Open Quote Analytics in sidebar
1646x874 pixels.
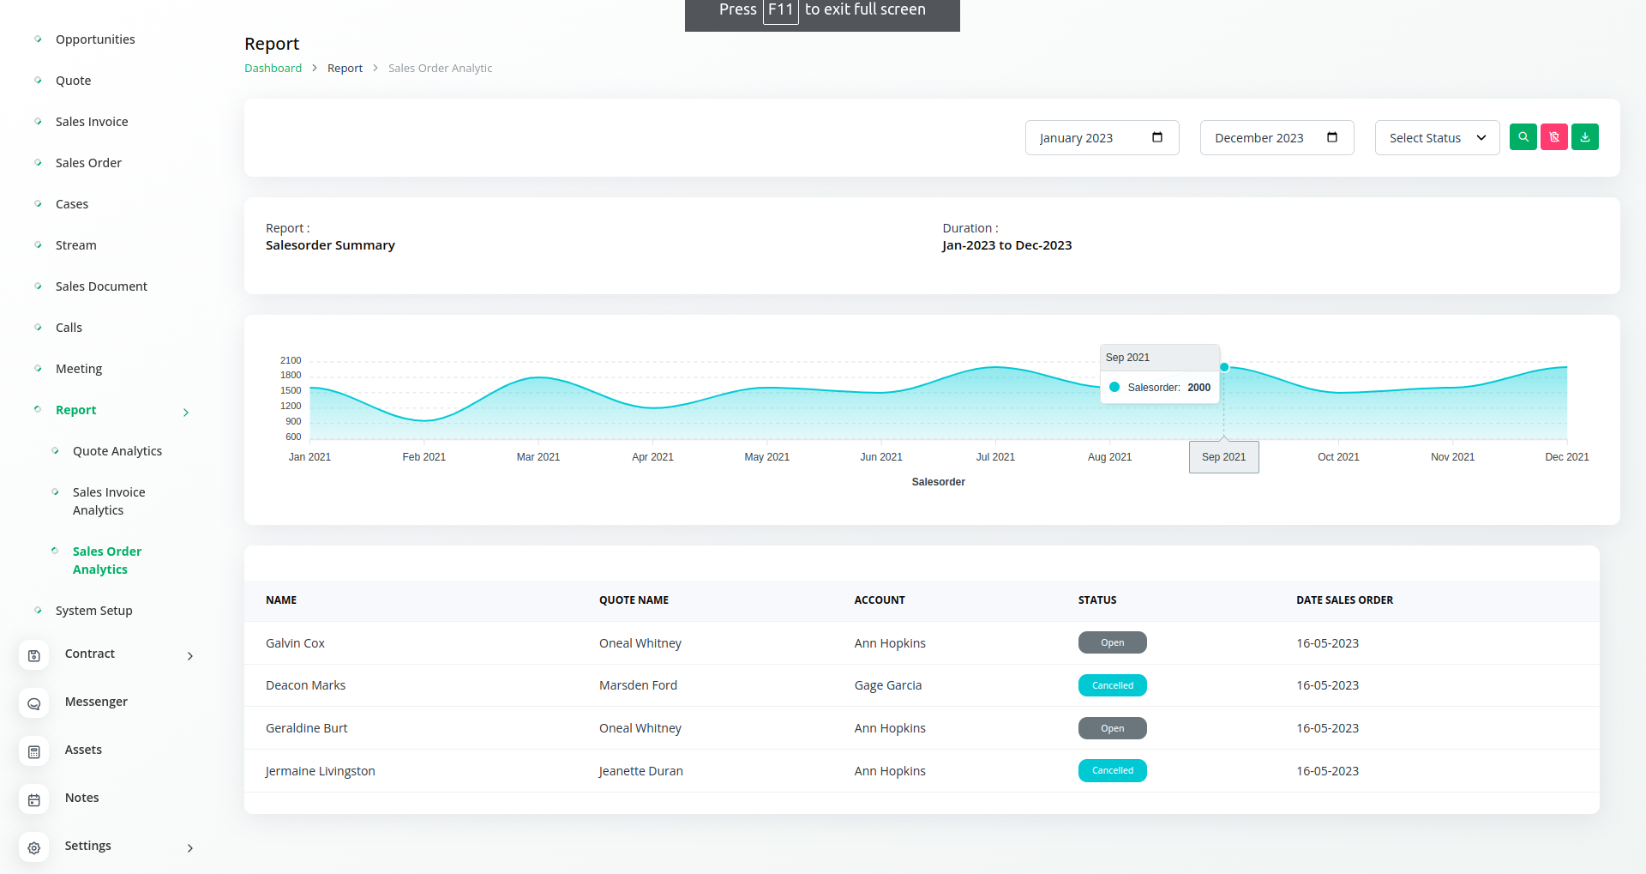click(117, 451)
